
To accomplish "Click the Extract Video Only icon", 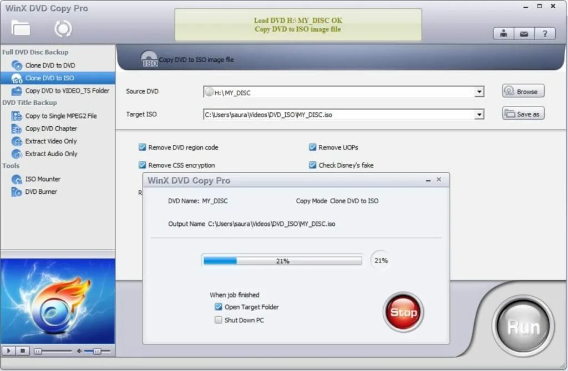I will (17, 141).
